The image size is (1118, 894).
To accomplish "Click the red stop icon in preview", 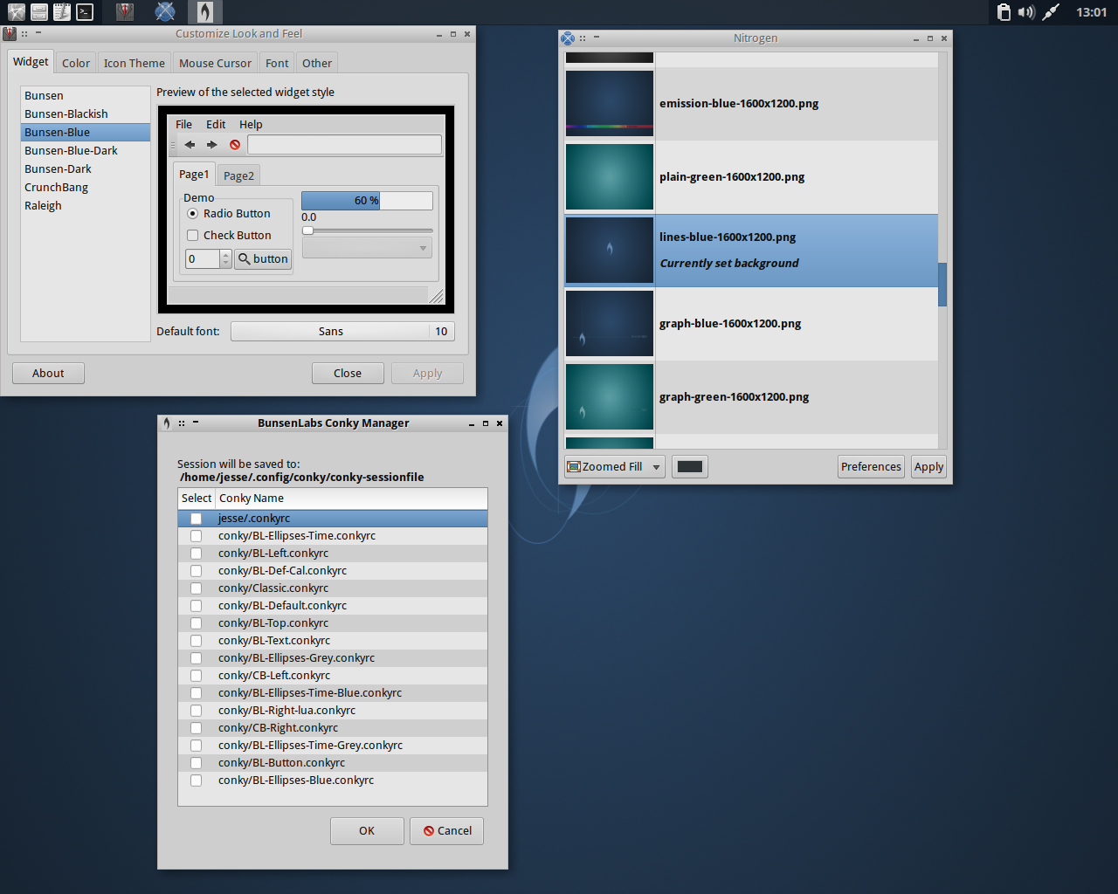I will coord(235,145).
